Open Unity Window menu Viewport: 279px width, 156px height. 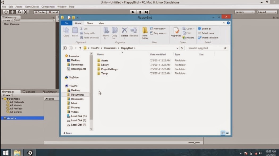point(62,7)
